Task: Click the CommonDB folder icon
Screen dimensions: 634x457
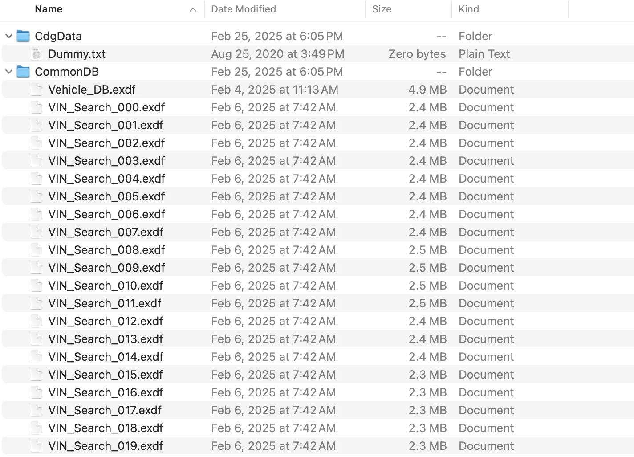Action: (x=22, y=71)
